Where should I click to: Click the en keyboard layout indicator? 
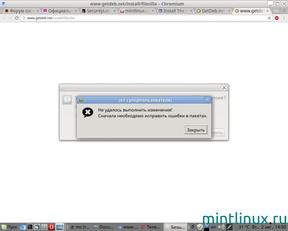pos(213,227)
